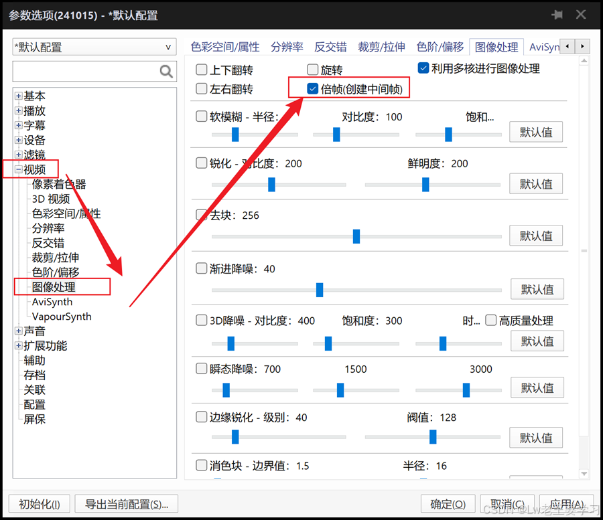
Task: Focus the settings search input field
Action: (x=86, y=72)
